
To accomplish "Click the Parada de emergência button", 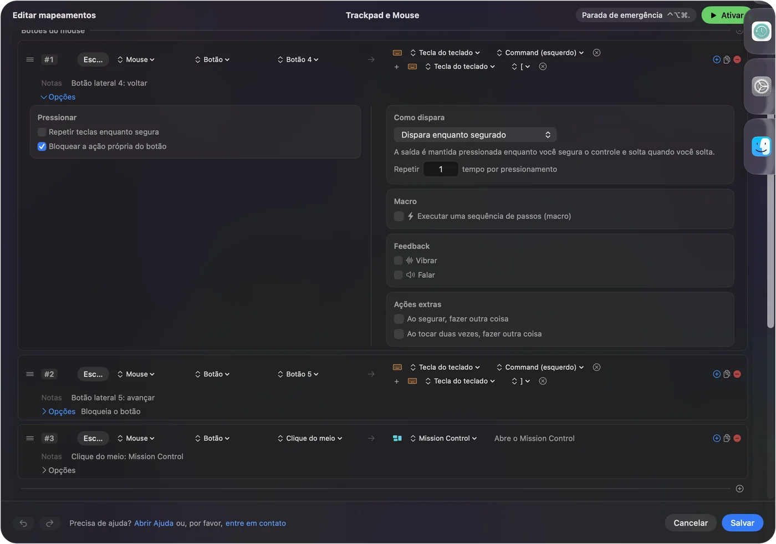I will click(x=636, y=16).
